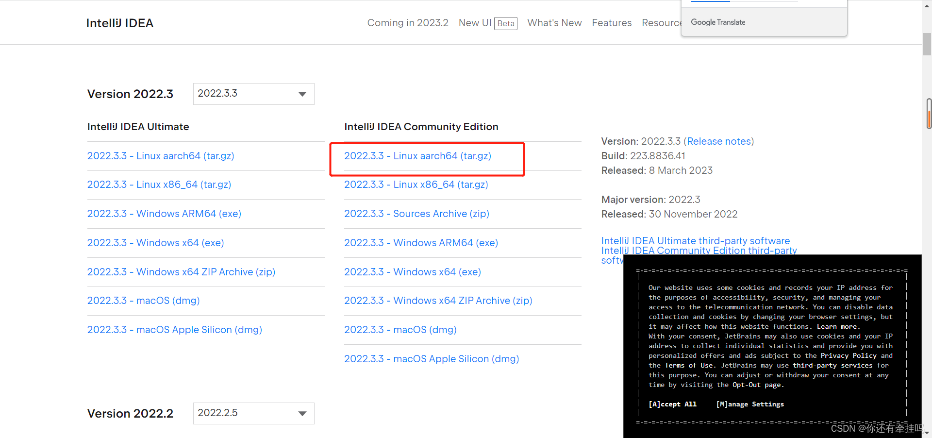Click [M]anage Settings in cookie notice
The height and width of the screenshot is (438, 932).
point(750,404)
